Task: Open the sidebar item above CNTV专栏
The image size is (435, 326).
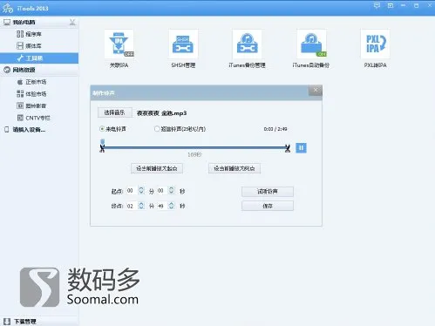Action: coord(36,105)
